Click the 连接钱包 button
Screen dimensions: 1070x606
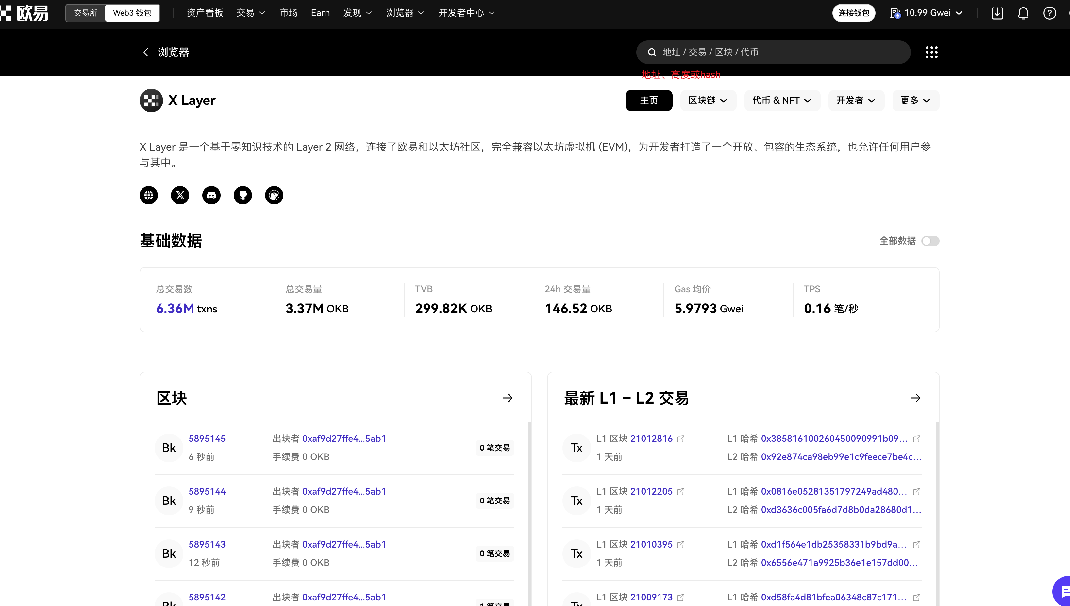pos(853,13)
